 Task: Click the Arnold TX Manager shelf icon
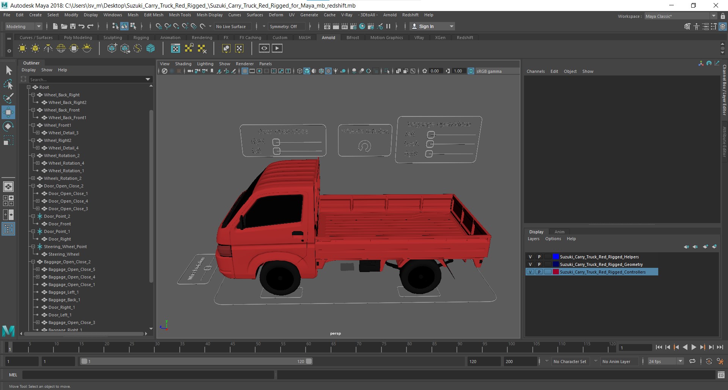[176, 49]
